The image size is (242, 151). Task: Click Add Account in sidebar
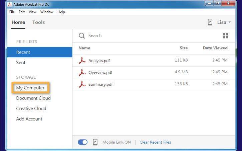pyautogui.click(x=29, y=119)
